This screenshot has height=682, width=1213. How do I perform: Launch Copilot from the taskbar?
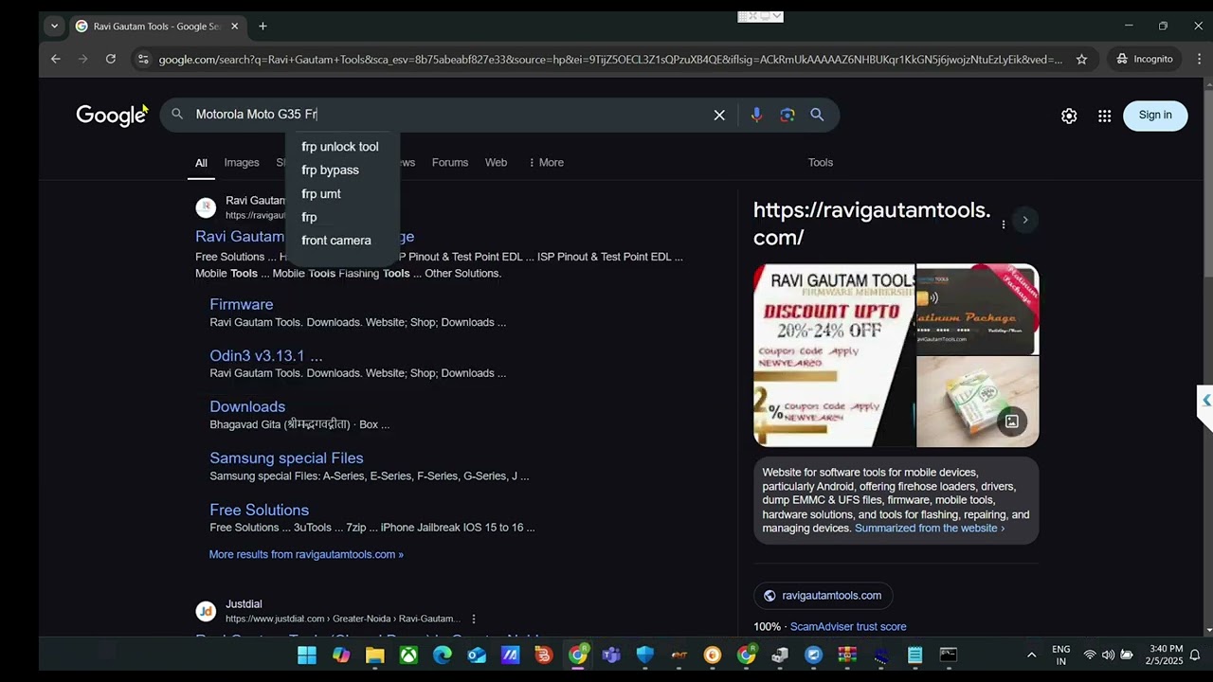341,655
